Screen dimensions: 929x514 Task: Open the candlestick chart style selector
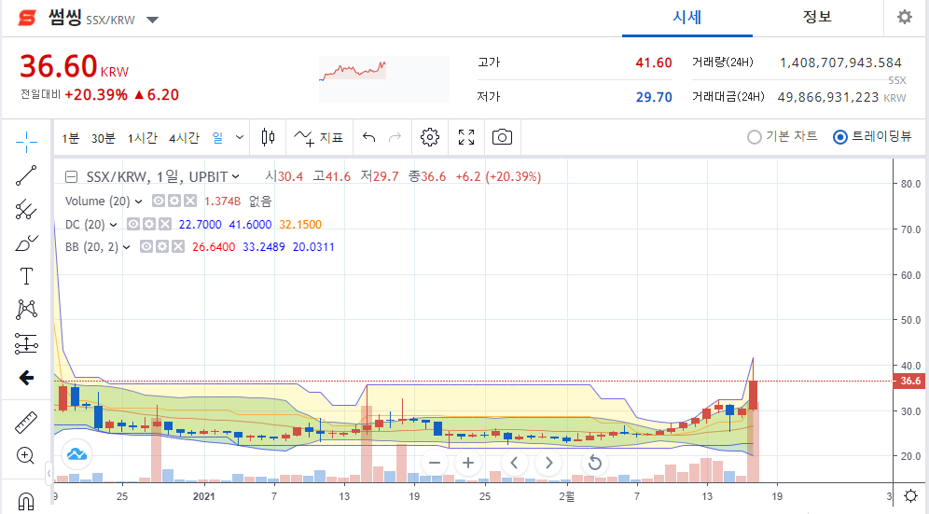pos(268,137)
